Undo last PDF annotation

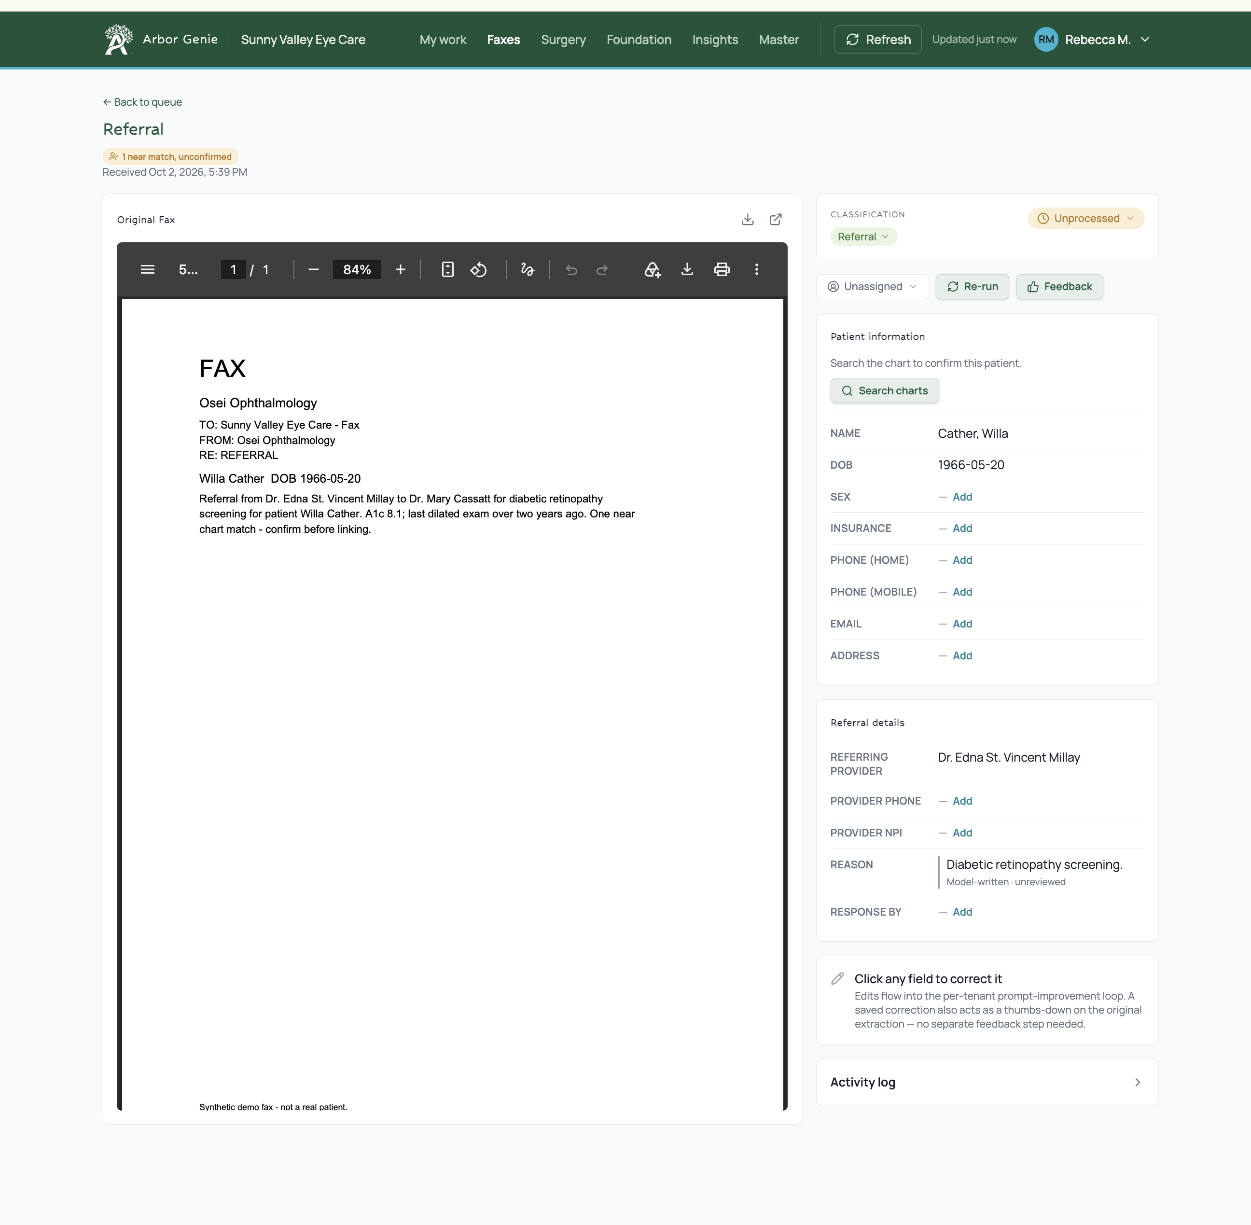571,270
